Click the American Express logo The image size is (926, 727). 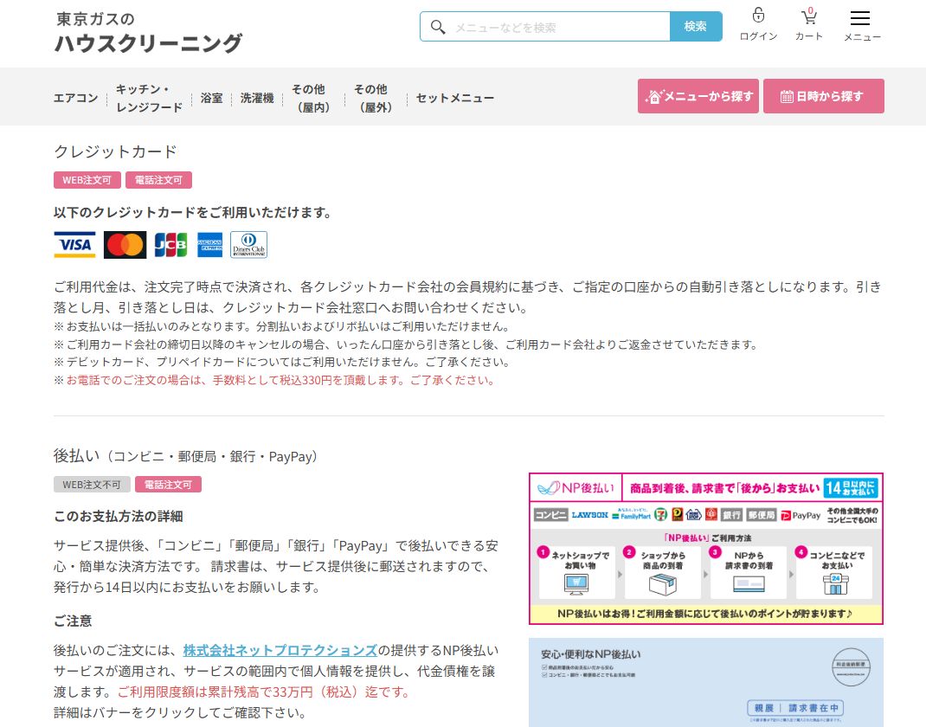pos(209,245)
